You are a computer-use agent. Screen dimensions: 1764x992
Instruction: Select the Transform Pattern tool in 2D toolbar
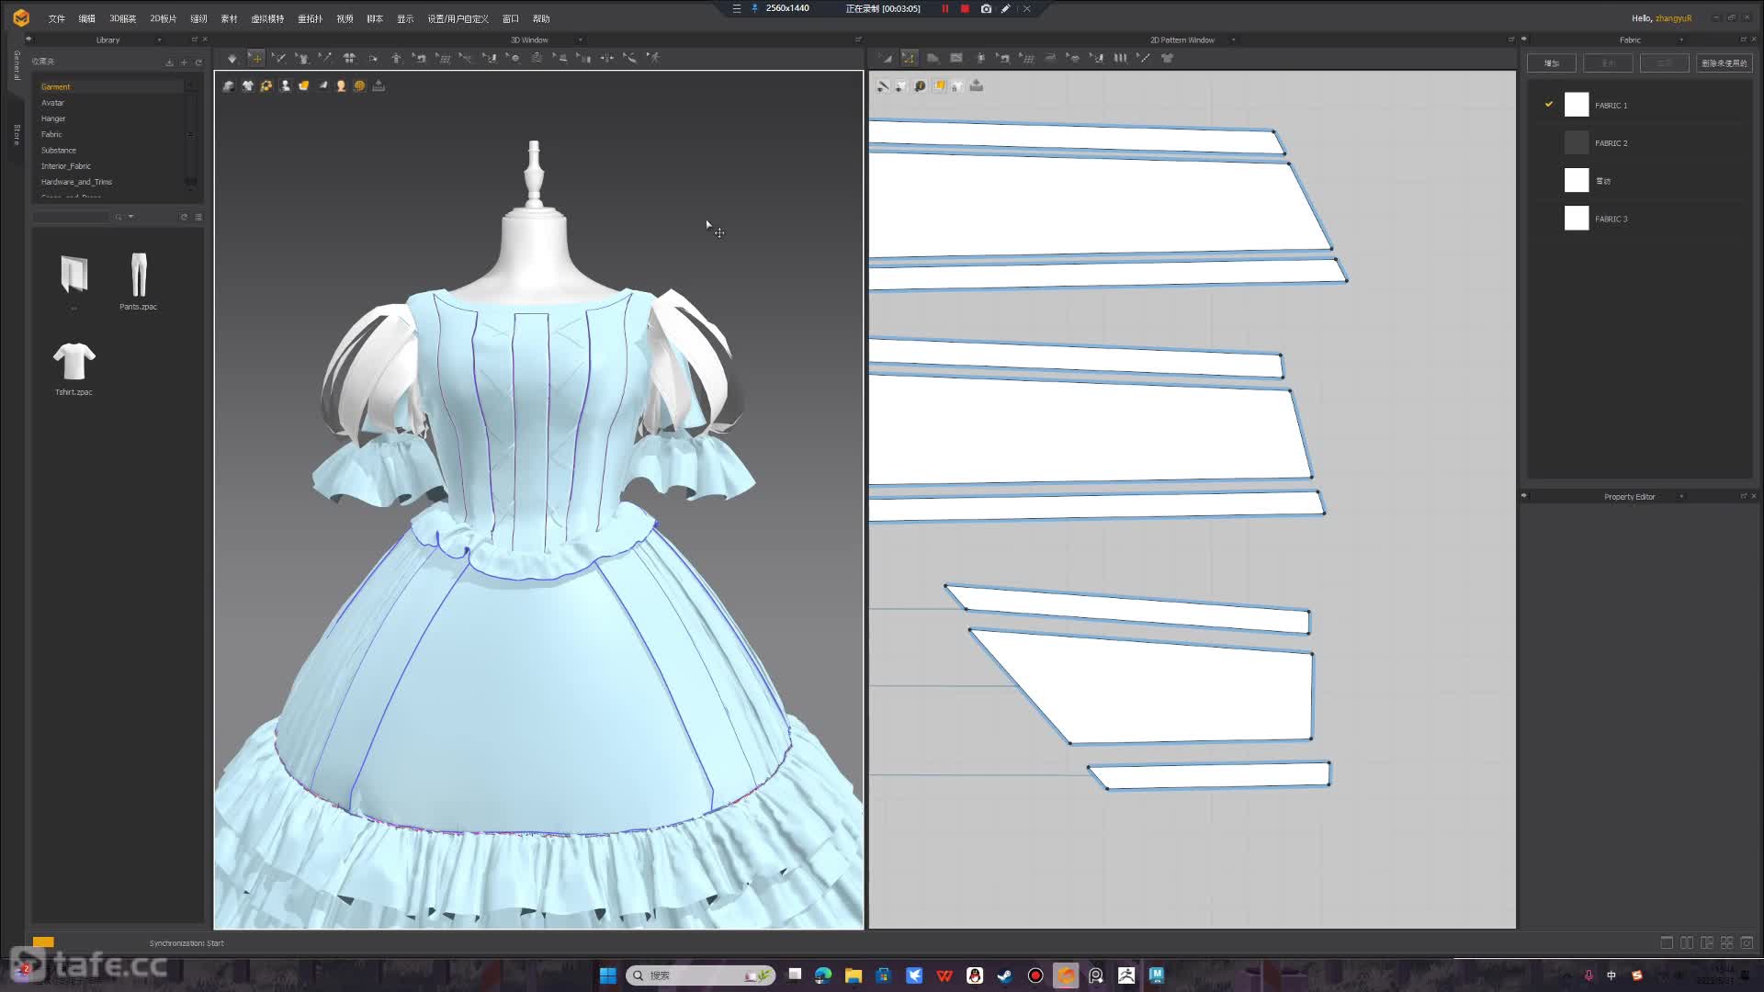(886, 58)
